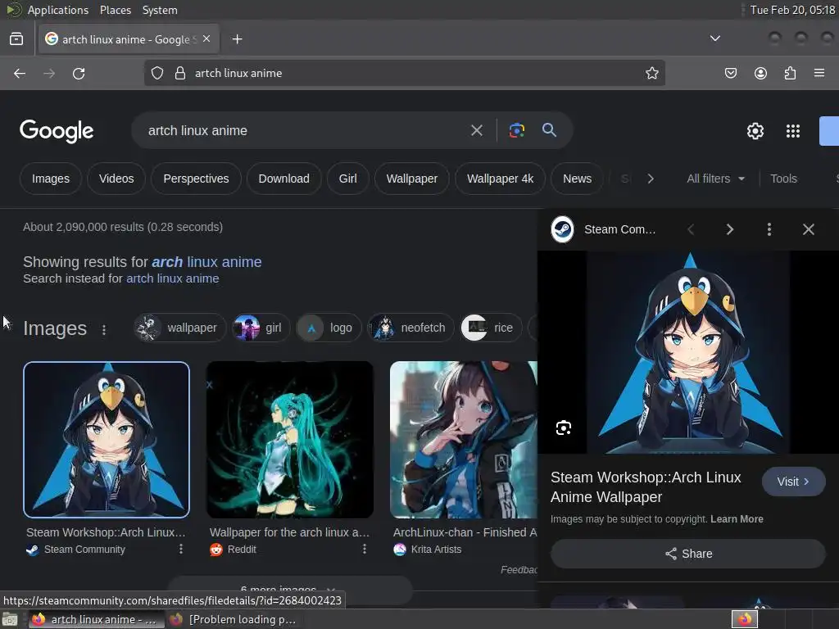
Task: Open more options for Steam Community result
Action: 181,549
